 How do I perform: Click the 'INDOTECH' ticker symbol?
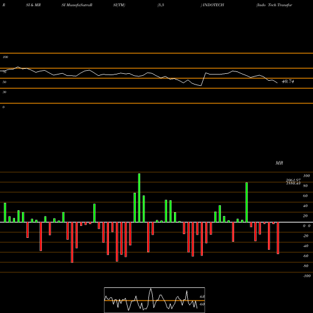click(213, 5)
